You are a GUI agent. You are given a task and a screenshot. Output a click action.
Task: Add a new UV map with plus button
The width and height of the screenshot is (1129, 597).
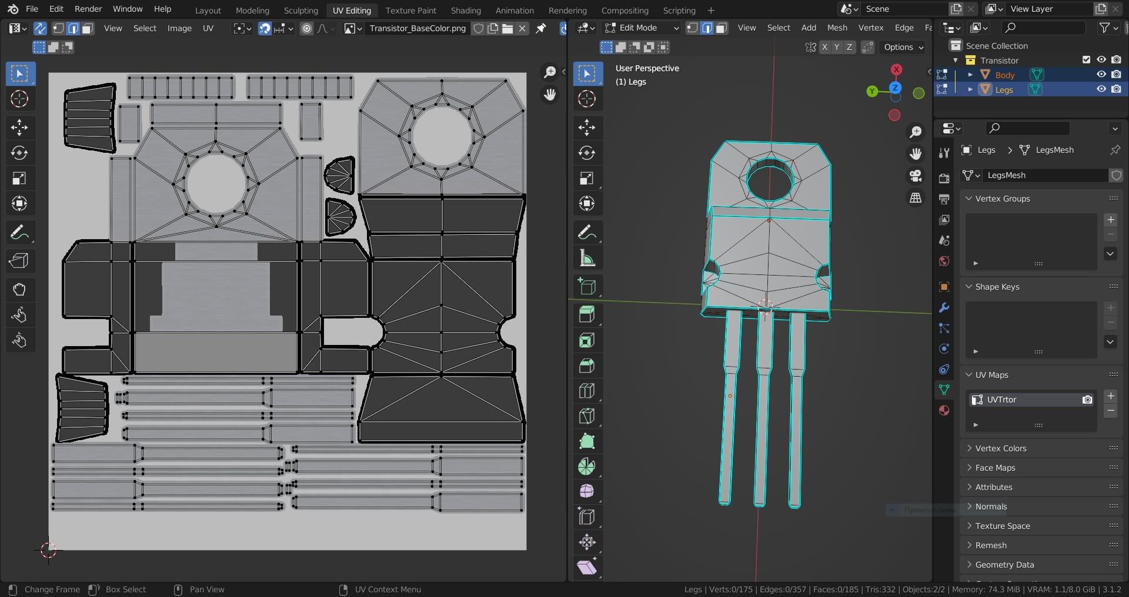pos(1110,396)
